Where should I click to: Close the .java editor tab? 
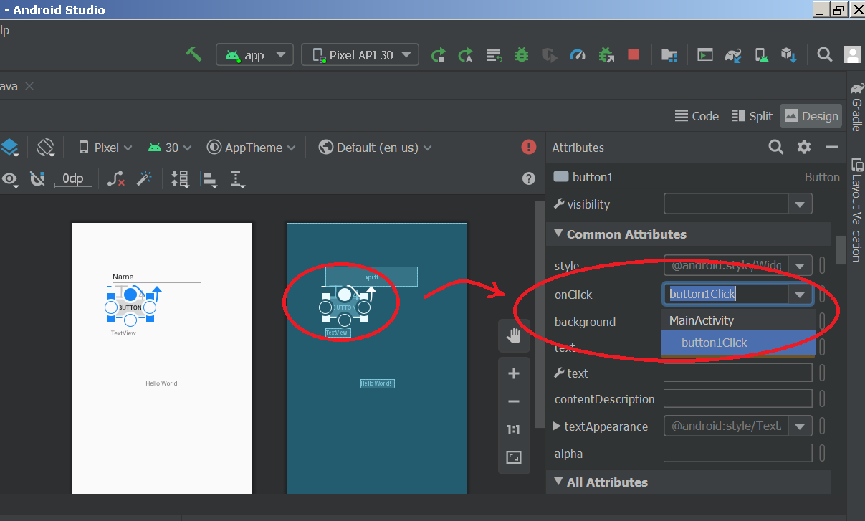(x=29, y=86)
